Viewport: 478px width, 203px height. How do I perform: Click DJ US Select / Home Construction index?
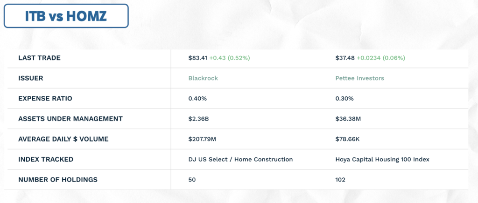(240, 159)
